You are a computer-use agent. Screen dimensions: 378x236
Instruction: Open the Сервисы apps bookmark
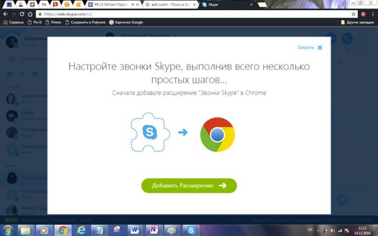[x=13, y=22]
